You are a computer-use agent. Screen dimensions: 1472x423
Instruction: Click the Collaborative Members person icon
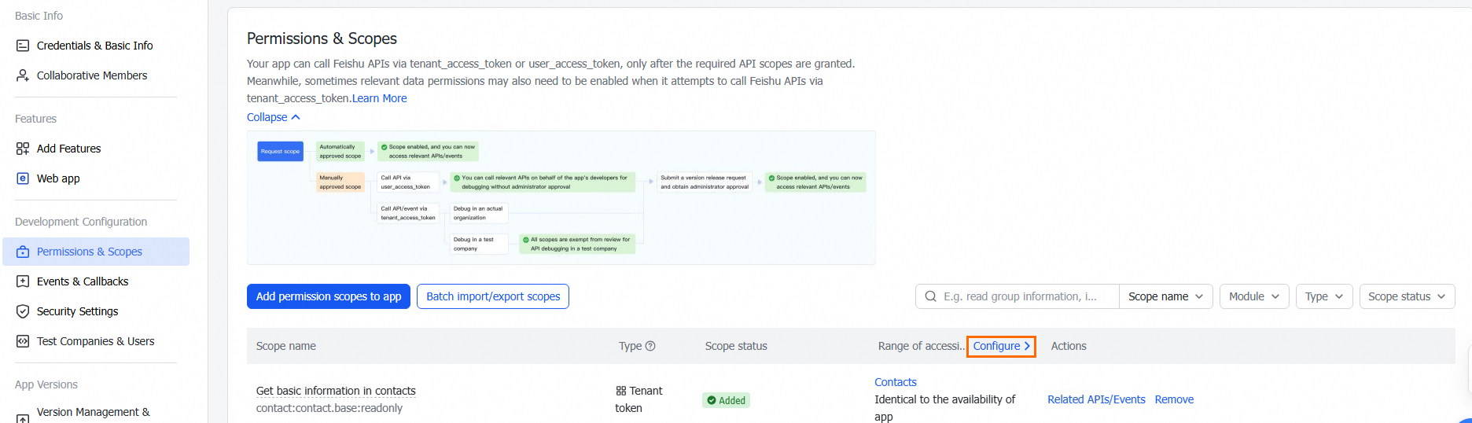point(23,75)
